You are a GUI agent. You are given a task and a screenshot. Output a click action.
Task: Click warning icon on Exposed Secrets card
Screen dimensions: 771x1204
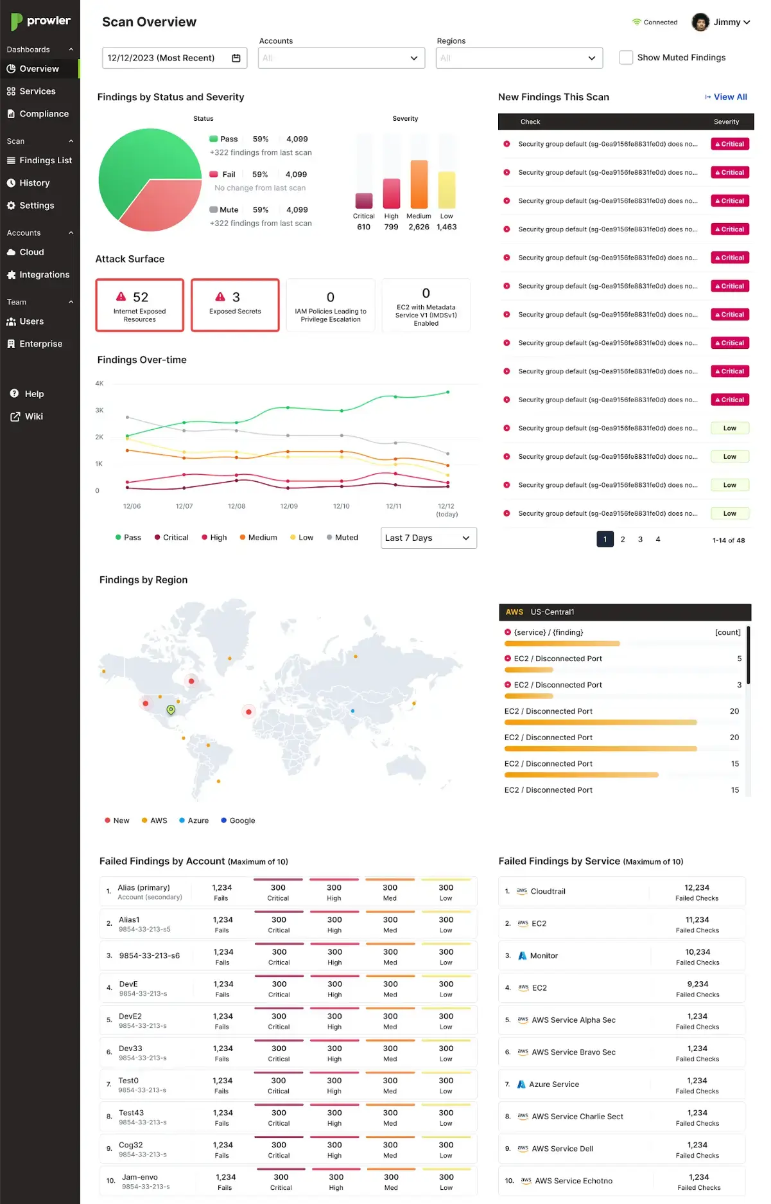(220, 297)
